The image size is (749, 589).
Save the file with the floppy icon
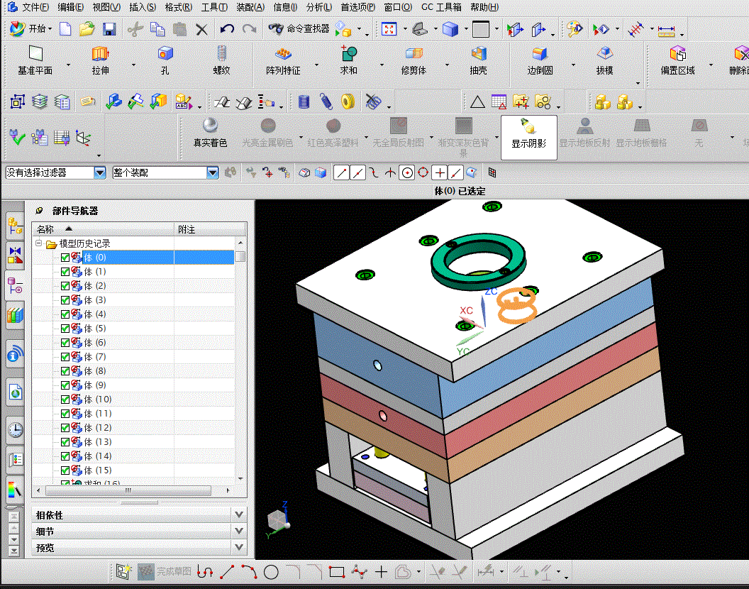pyautogui.click(x=109, y=29)
